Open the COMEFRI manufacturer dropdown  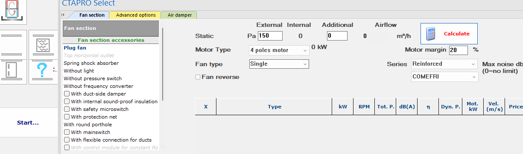click(444, 77)
